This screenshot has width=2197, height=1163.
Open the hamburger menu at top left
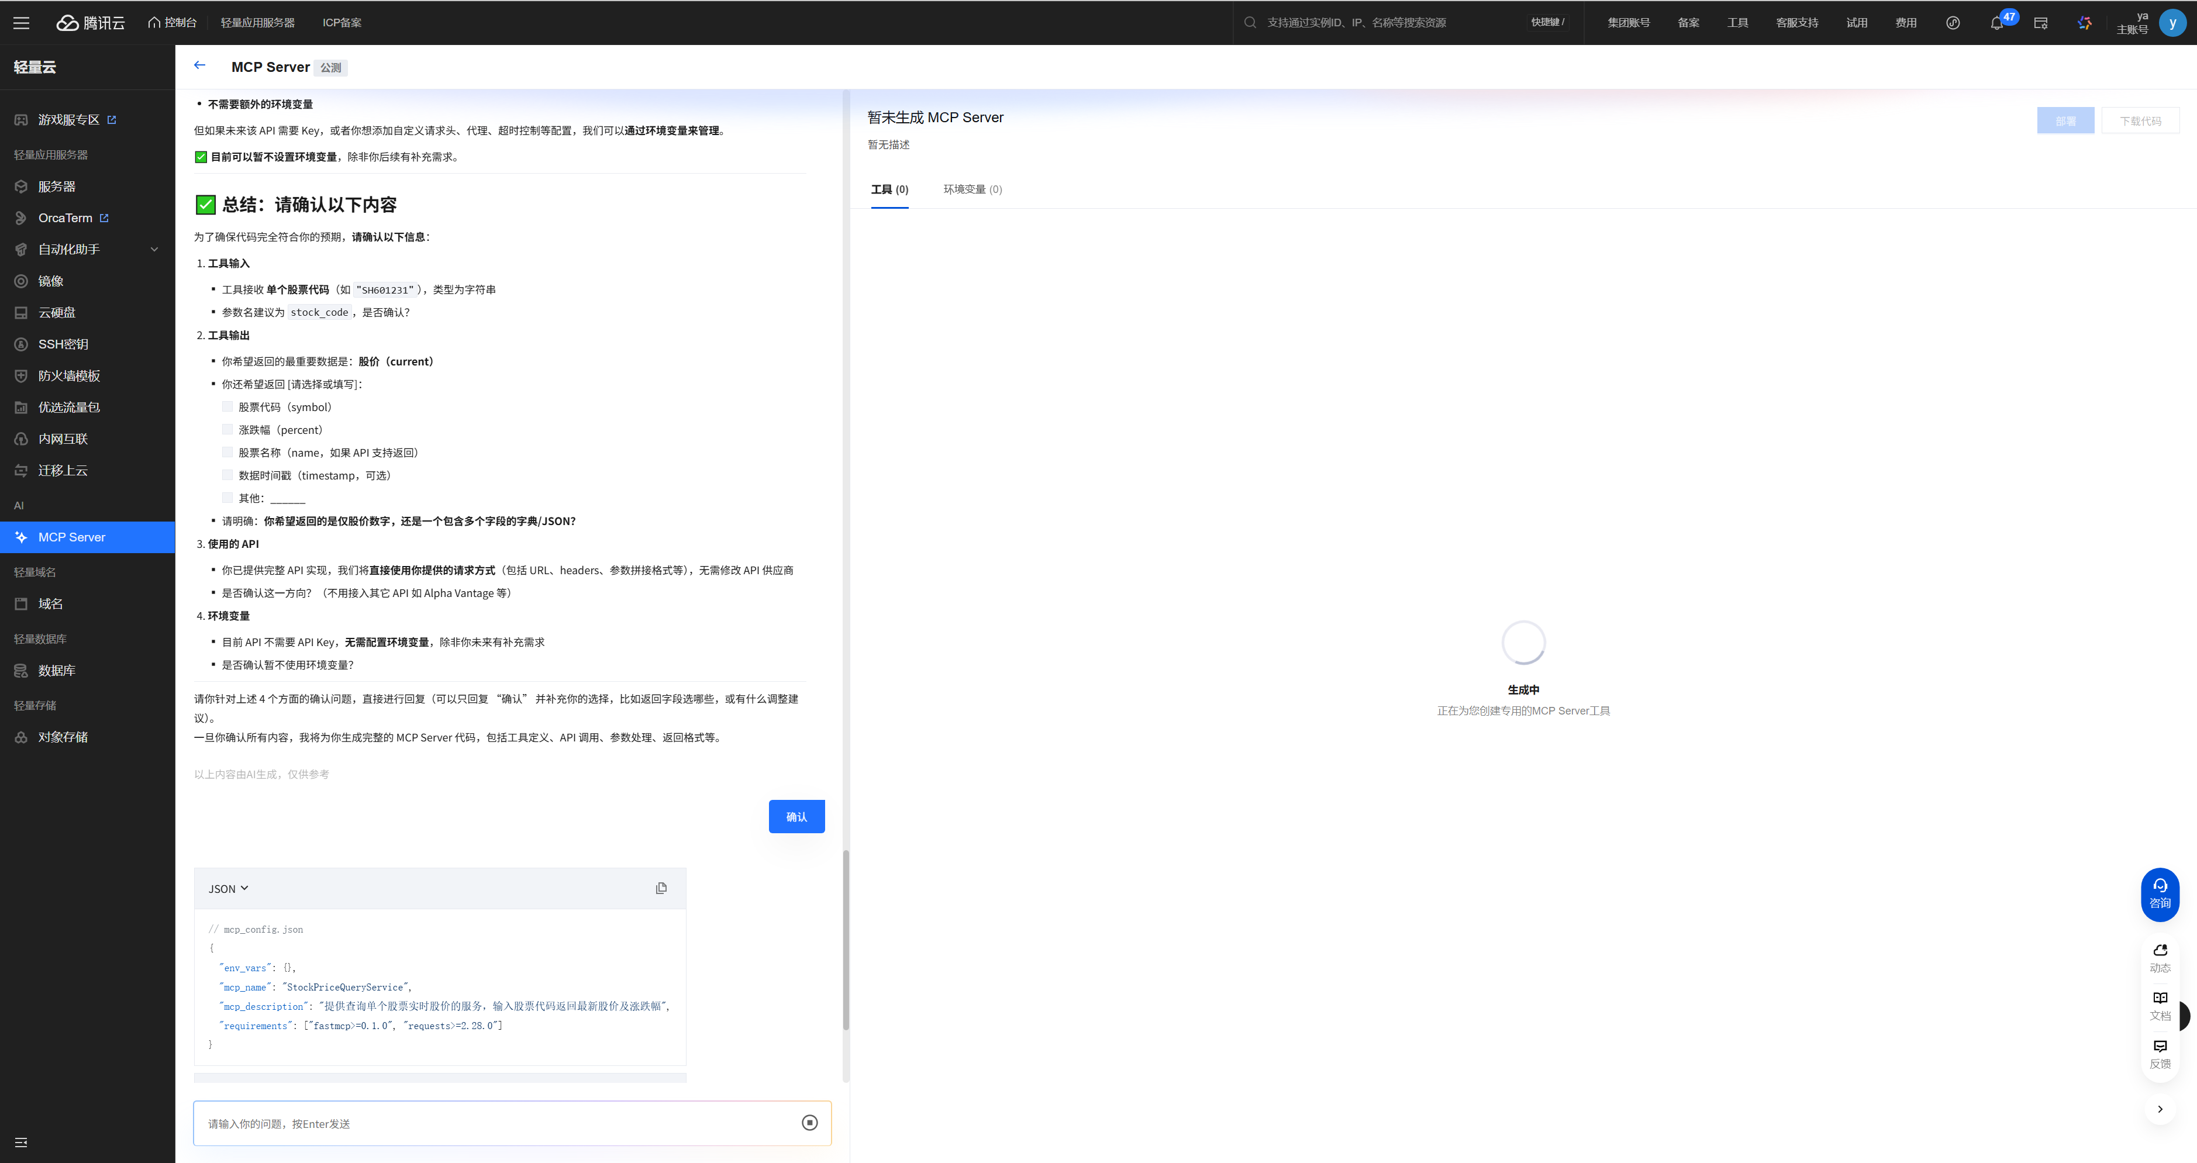(x=21, y=23)
